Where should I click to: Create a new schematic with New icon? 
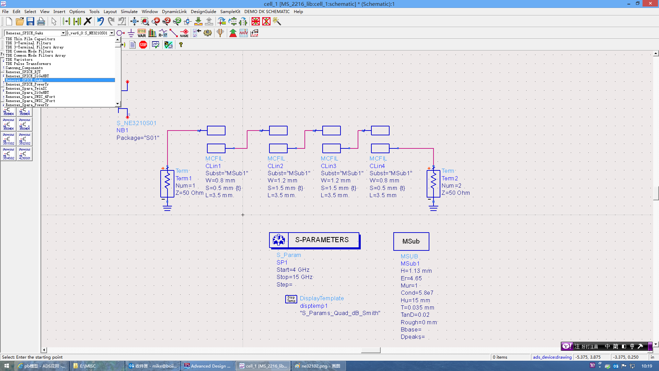click(x=9, y=21)
